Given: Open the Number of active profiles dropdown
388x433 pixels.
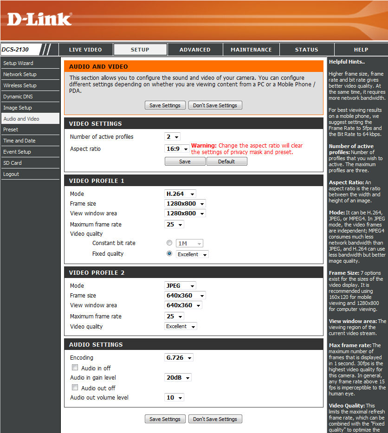Looking at the screenshot, I should pyautogui.click(x=172, y=137).
